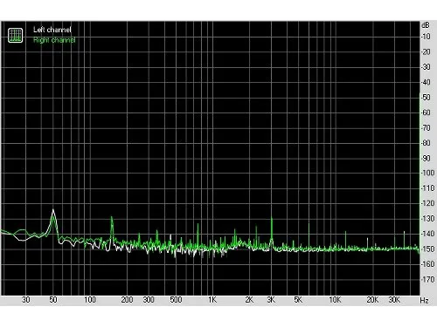Click the 200 frequency axis label

click(x=127, y=300)
